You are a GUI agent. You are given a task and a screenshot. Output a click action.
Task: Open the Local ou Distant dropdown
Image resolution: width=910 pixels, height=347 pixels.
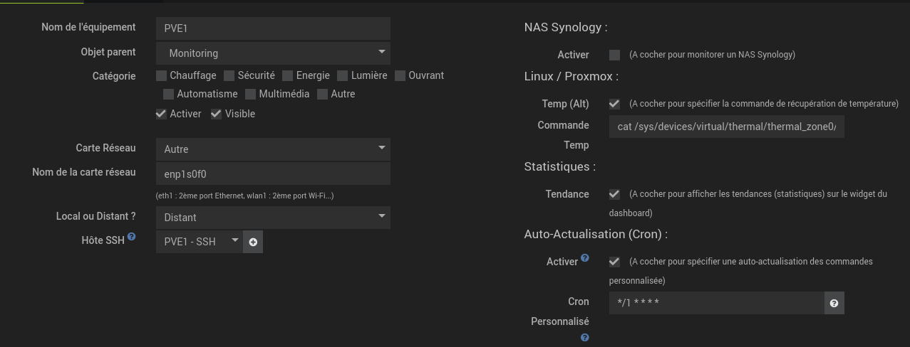(x=273, y=217)
